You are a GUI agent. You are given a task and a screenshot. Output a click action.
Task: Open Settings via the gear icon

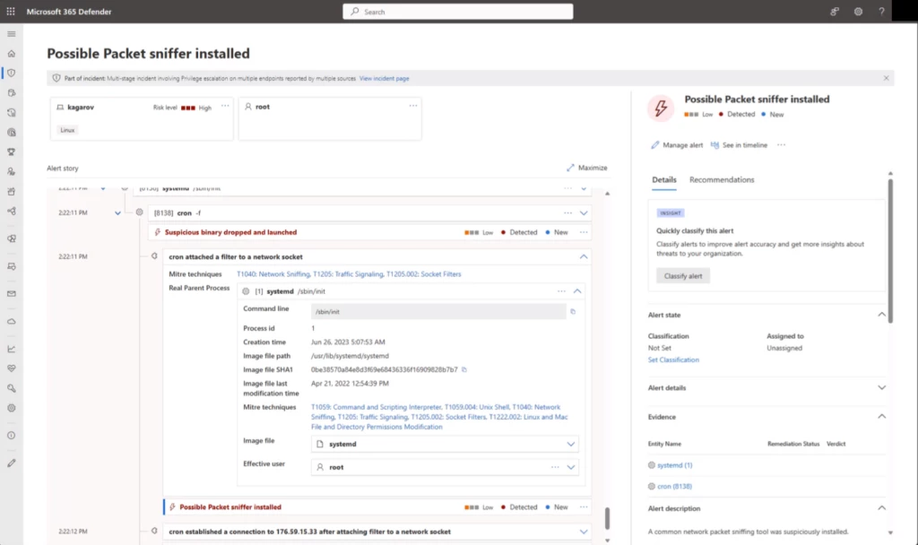(x=858, y=11)
